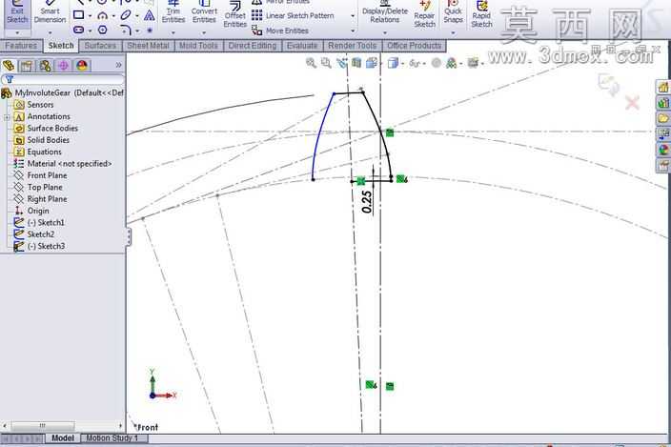Open Quick Snaps
Viewport: 671px width, 447px height.
(x=453, y=12)
